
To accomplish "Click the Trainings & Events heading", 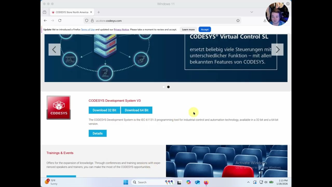I will (x=60, y=153).
